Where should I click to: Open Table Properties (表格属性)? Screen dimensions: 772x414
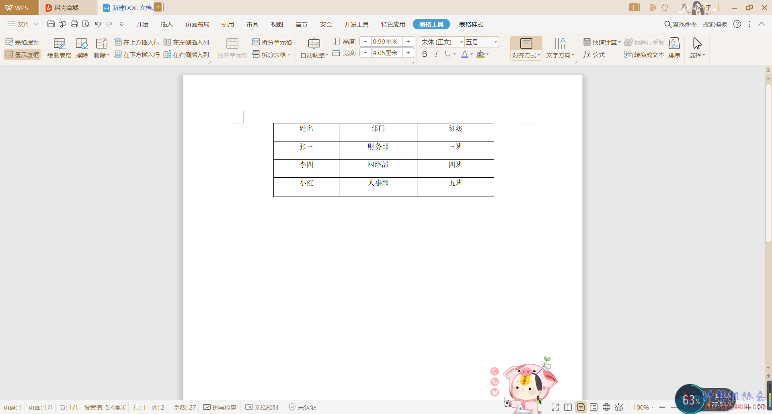point(22,42)
